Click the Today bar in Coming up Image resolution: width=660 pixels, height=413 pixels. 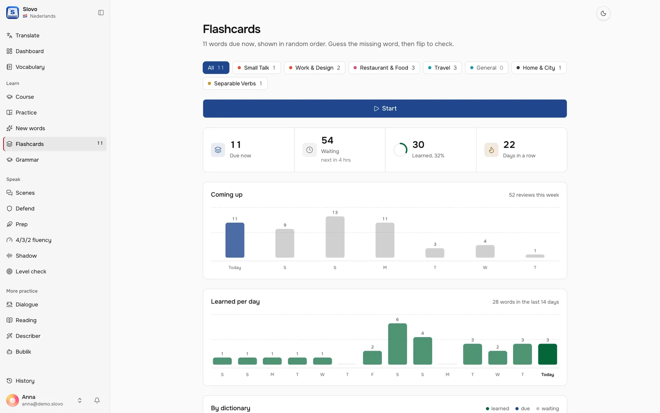[x=235, y=240]
